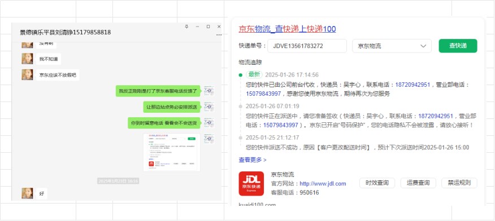Click the sender avatar beside the sent screenshot
Screen dimensions: 495x221
pos(209,139)
